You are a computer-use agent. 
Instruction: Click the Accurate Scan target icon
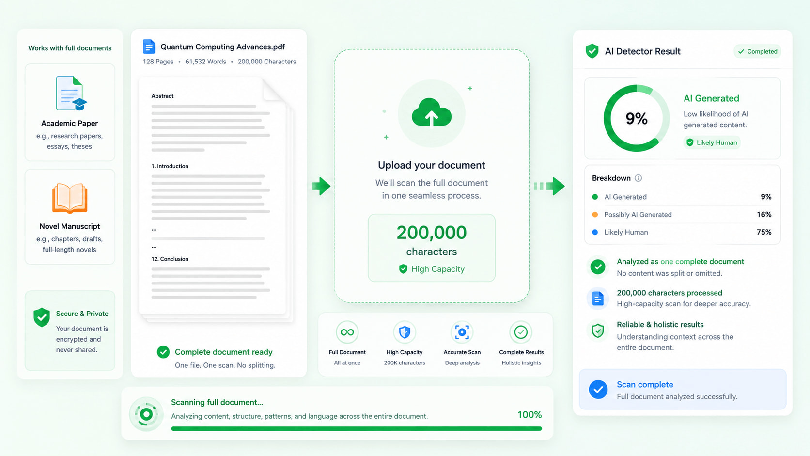point(462,332)
